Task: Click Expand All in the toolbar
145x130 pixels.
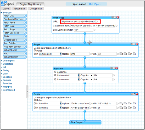Action: coord(20,9)
